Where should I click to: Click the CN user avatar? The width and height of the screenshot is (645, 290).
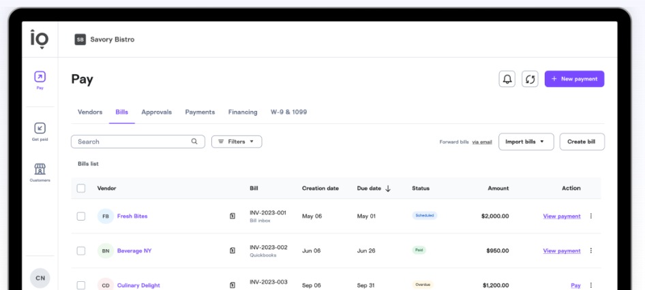tap(40, 278)
